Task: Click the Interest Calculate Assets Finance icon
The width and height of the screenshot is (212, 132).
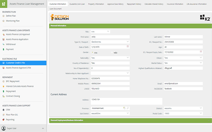Action: [3, 86]
